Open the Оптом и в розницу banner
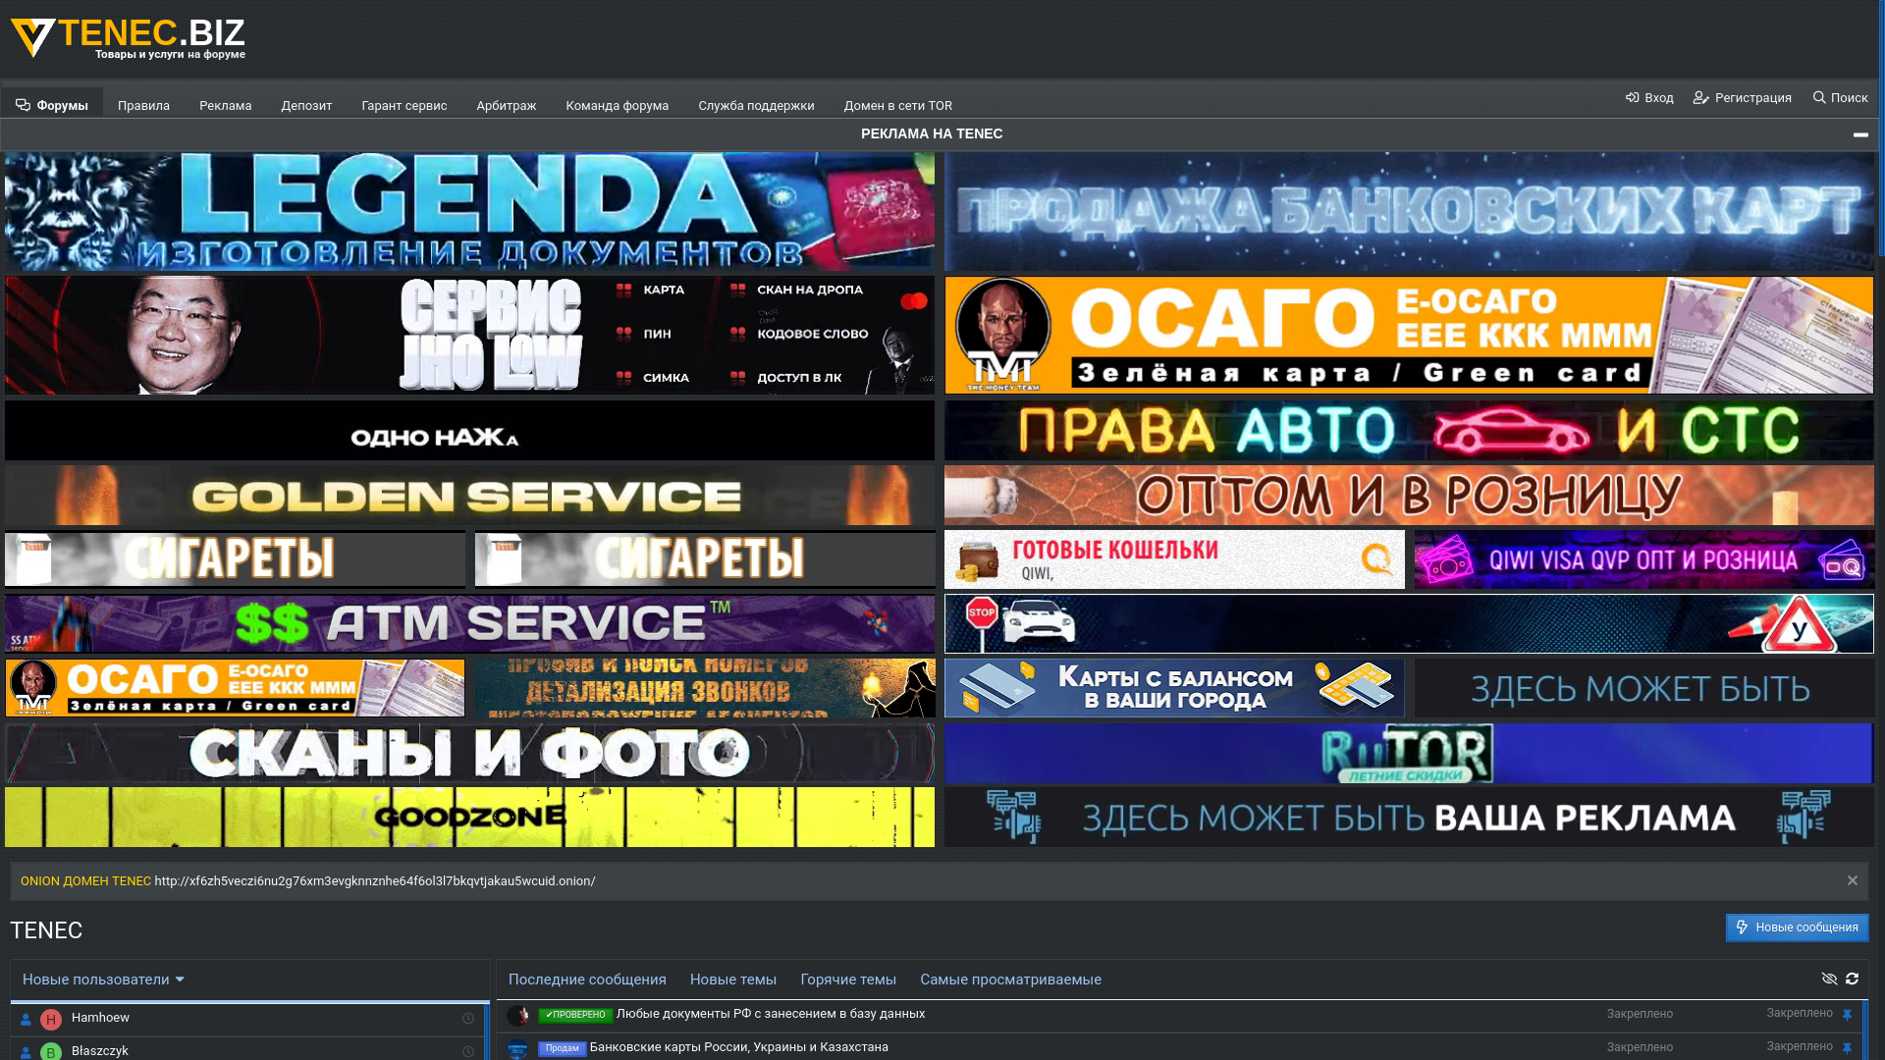Image resolution: width=1885 pixels, height=1060 pixels. coord(1409,495)
